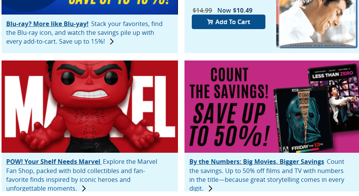Image resolution: width=359 pixels, height=196 pixels.
Task: Open "By the Numbers: Big Movies, Bigger Savings"
Action: coord(257,162)
